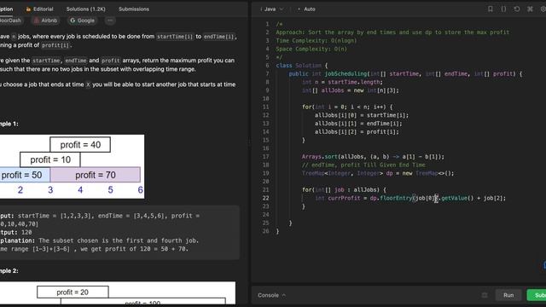
Task: Click 'jobScheduling' method name in code
Action: (x=346, y=74)
